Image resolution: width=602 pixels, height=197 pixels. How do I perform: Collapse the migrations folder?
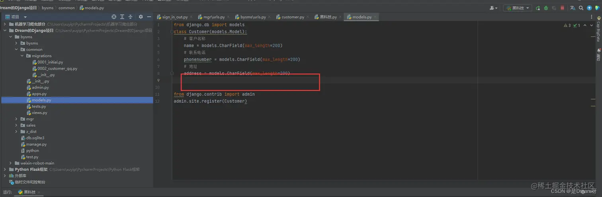click(22, 56)
